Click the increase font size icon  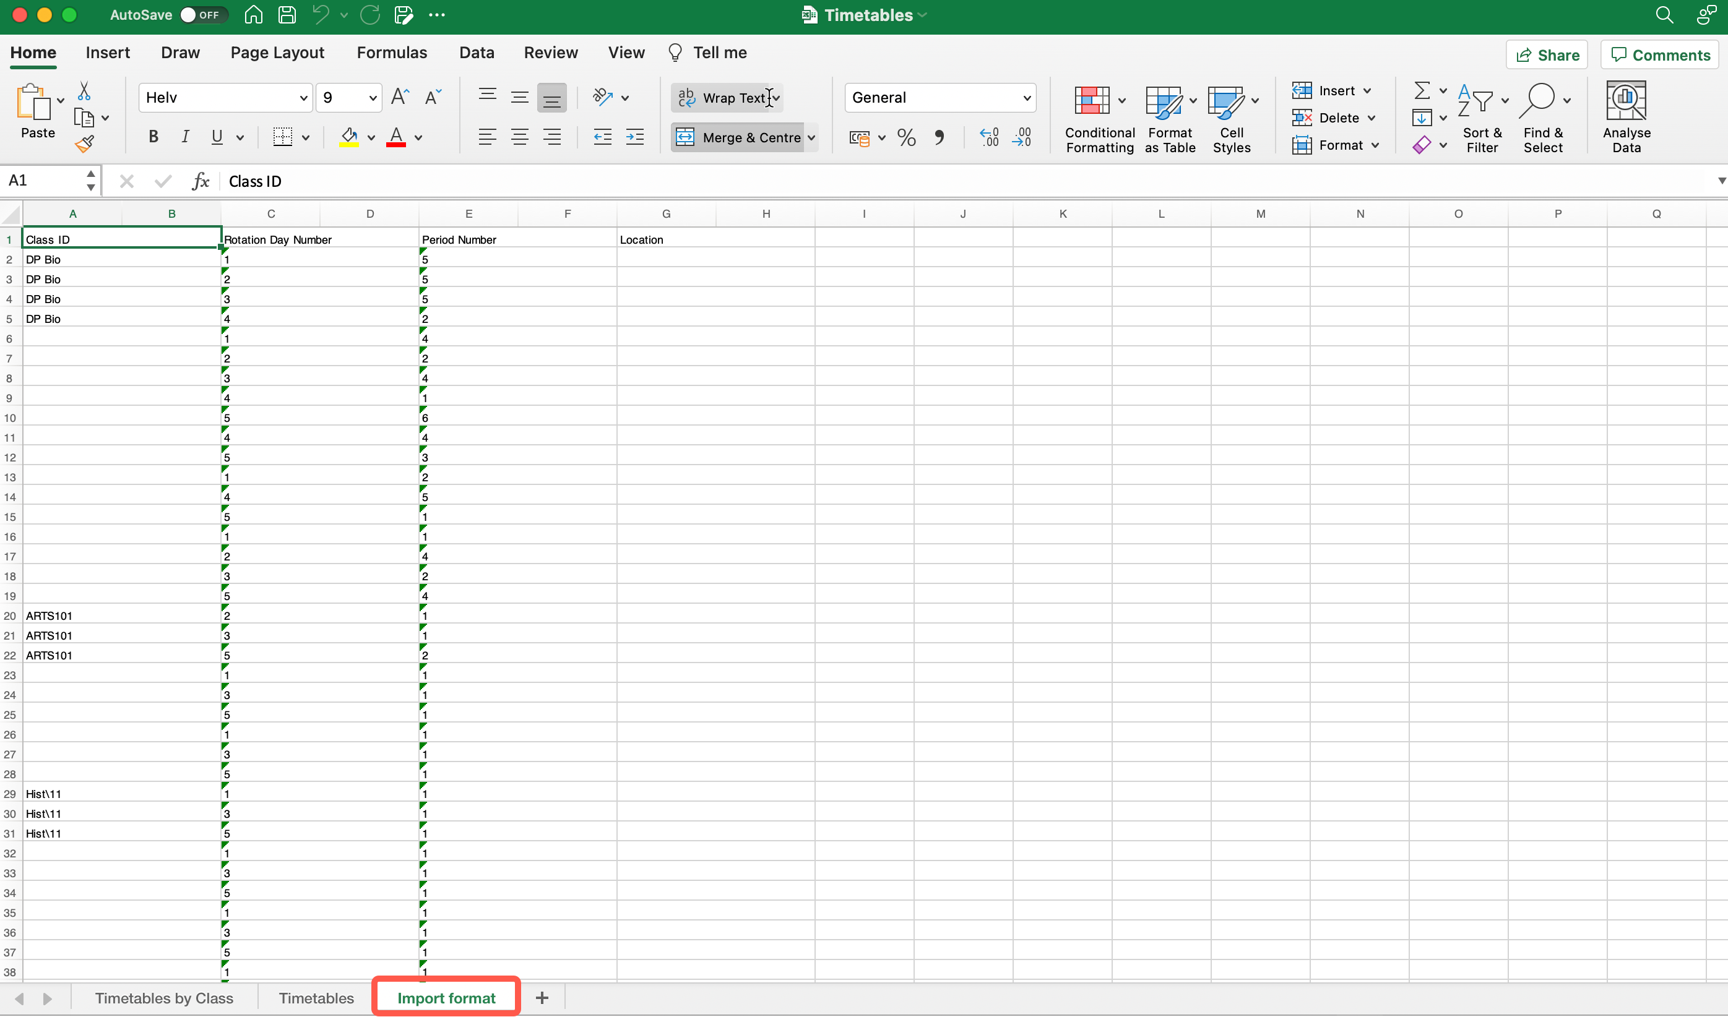click(x=400, y=97)
